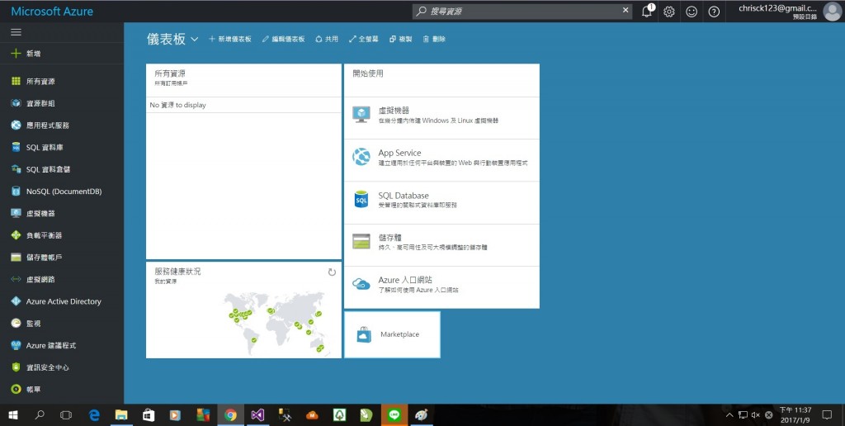Open Task View on the taskbar
The width and height of the screenshot is (845, 426).
(66, 415)
